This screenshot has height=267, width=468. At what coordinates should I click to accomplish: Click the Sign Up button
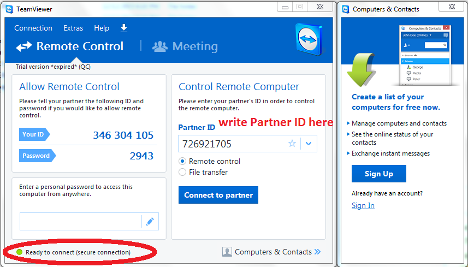[x=379, y=174]
